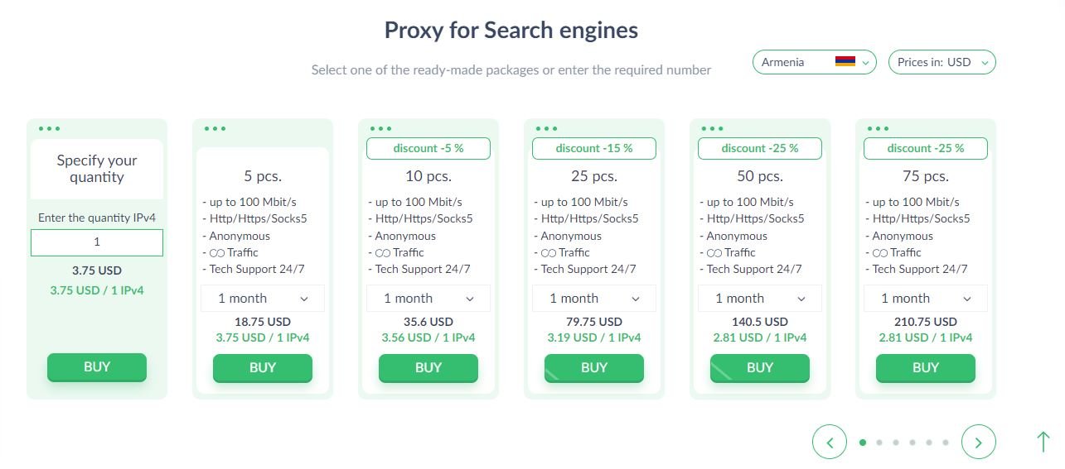Select the last carousel pagination dot
The image size is (1065, 469).
tap(946, 443)
